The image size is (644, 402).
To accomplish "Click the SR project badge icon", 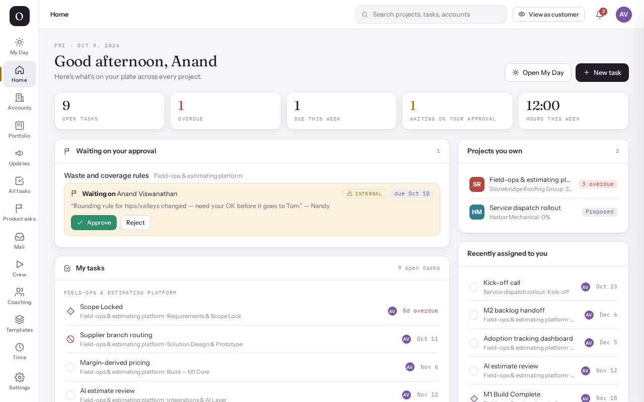I will tap(477, 184).
